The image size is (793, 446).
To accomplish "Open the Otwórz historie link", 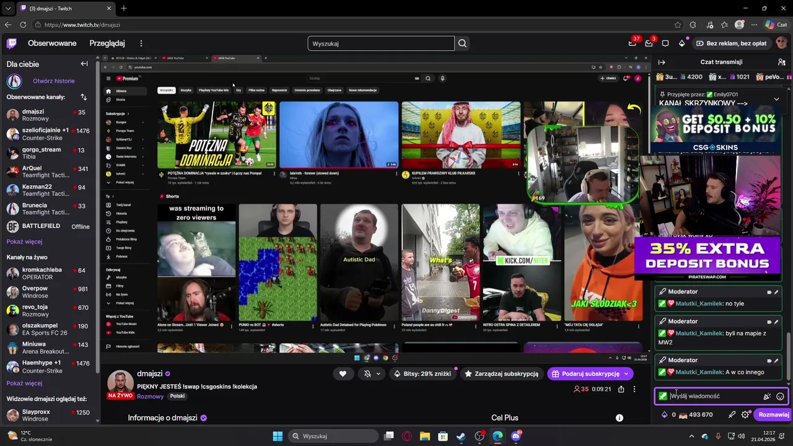I will 54,81.
